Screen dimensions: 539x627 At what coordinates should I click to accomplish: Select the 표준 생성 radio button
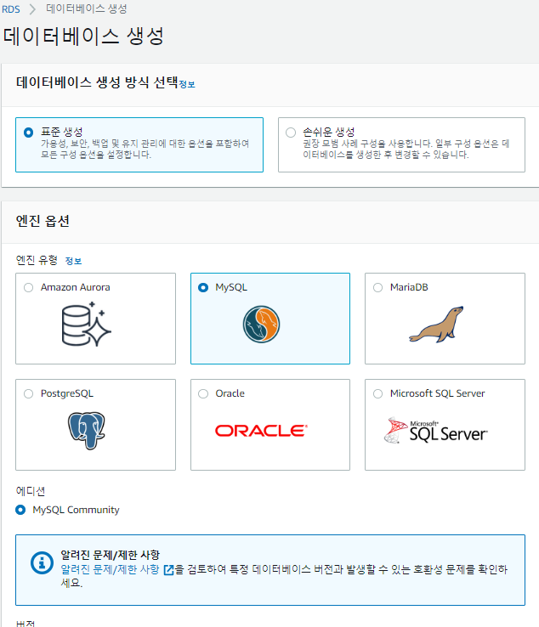(28, 133)
